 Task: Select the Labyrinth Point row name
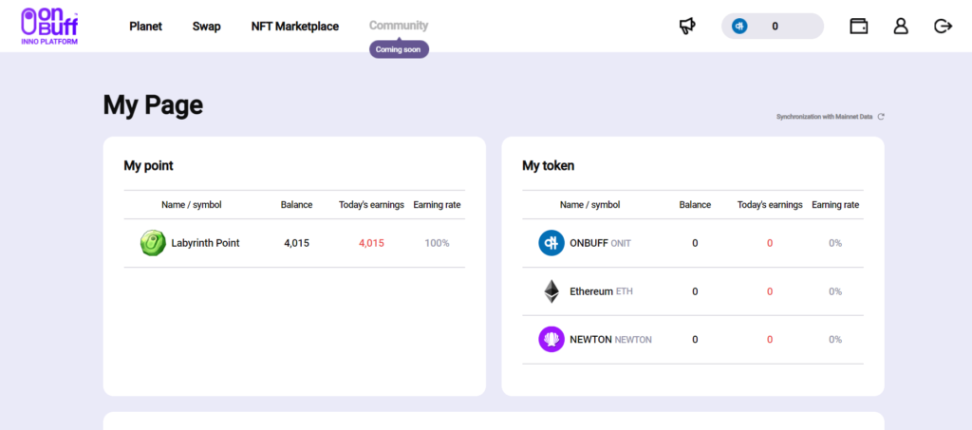point(205,243)
